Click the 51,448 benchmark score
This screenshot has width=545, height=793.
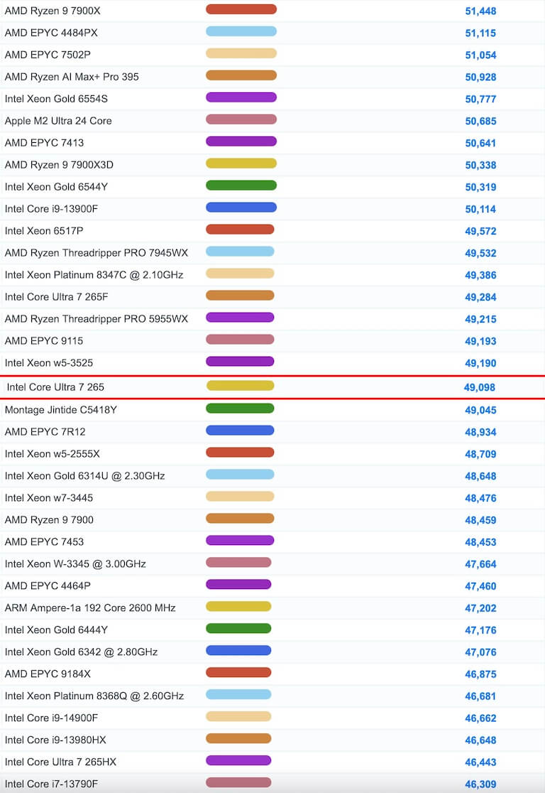[480, 11]
